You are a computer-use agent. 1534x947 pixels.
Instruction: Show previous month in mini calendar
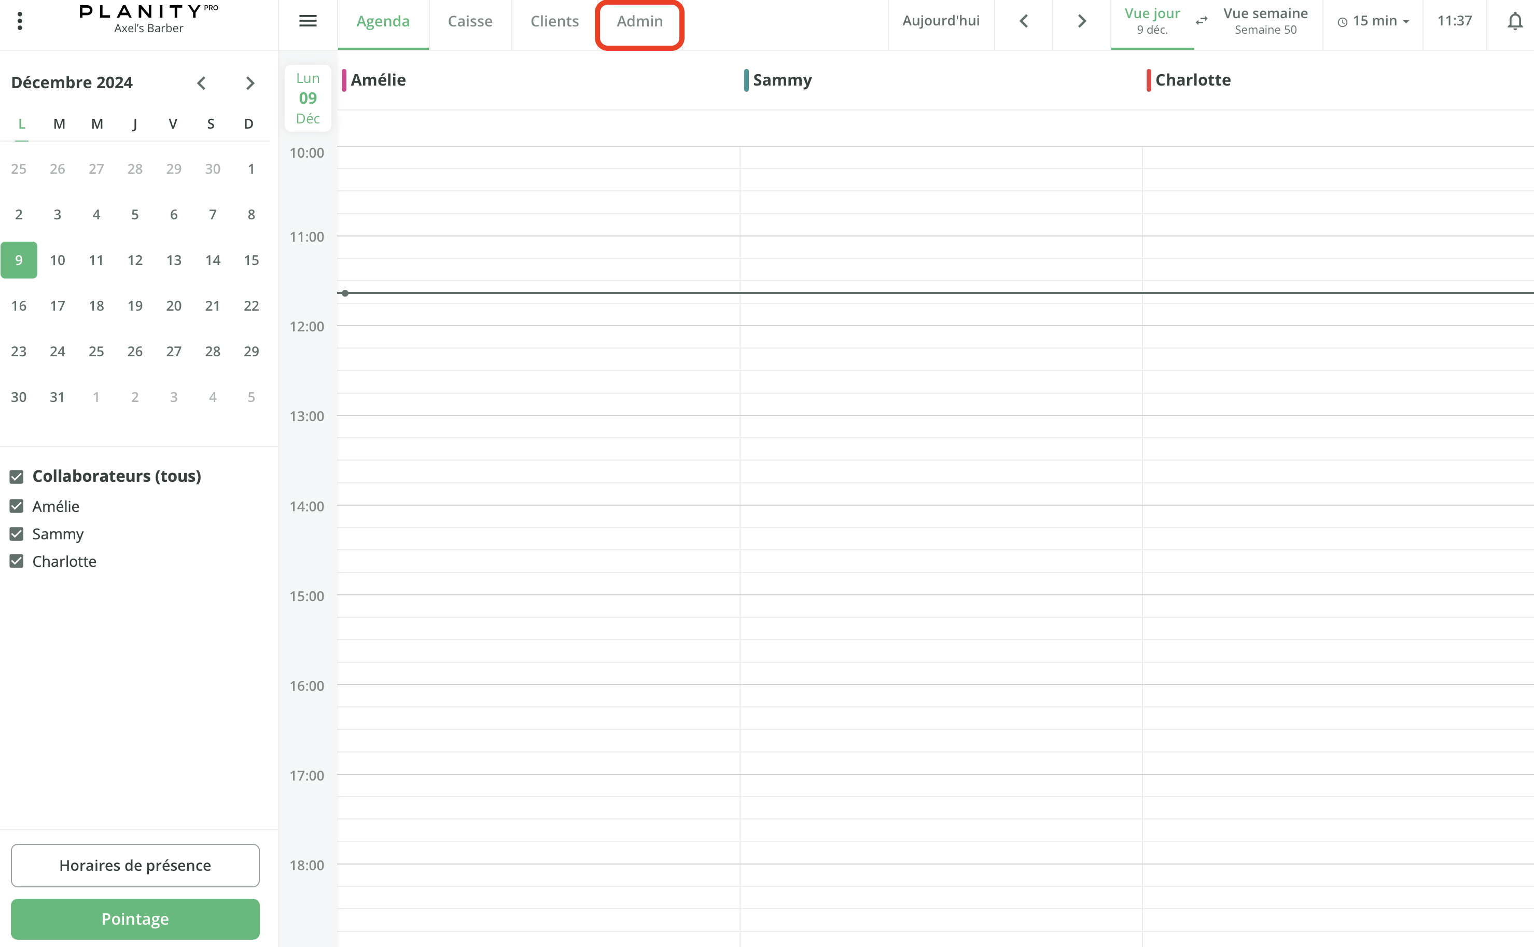tap(202, 83)
